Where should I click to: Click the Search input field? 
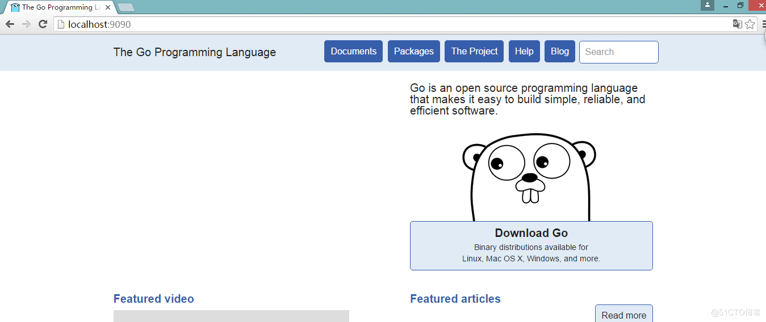[619, 52]
